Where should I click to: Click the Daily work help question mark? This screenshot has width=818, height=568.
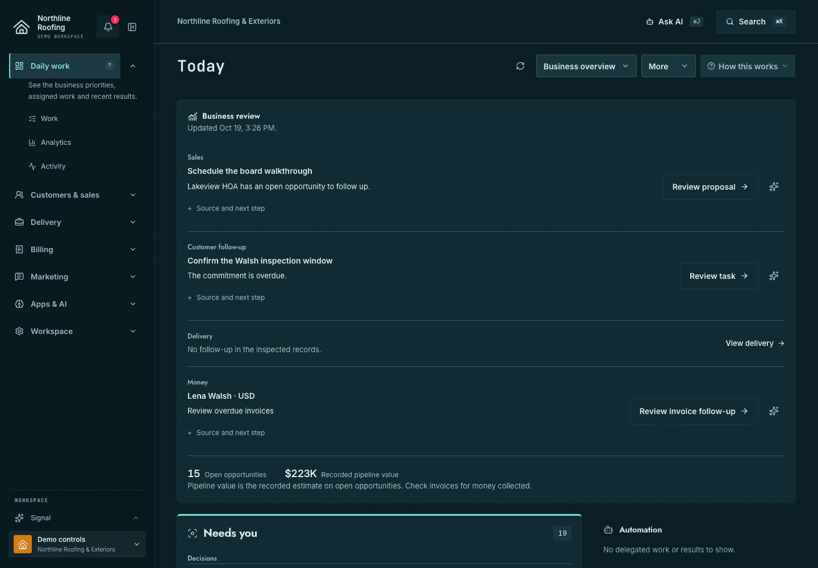(110, 65)
